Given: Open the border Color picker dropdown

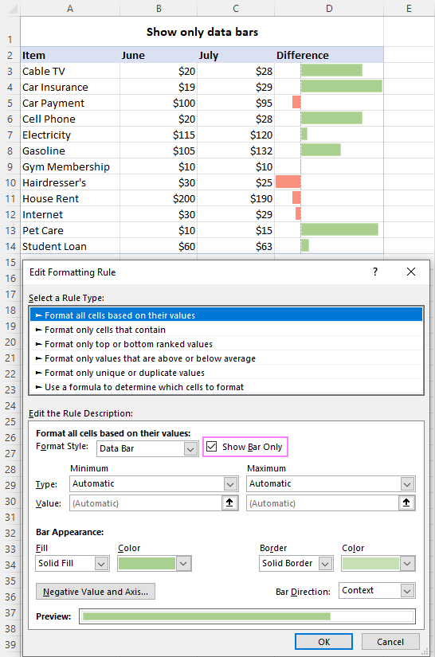Looking at the screenshot, I should [407, 564].
